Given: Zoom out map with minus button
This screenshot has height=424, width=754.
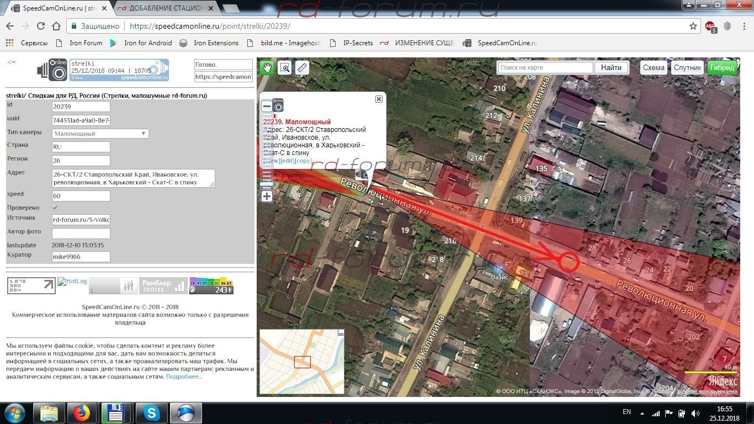Looking at the screenshot, I should point(267,106).
